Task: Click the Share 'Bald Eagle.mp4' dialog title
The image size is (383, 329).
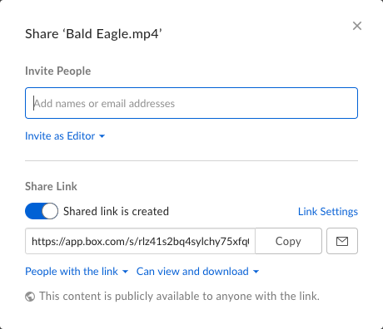Action: click(x=93, y=34)
